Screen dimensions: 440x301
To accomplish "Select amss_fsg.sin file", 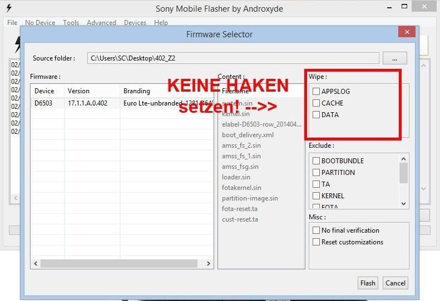I will click(x=240, y=167).
